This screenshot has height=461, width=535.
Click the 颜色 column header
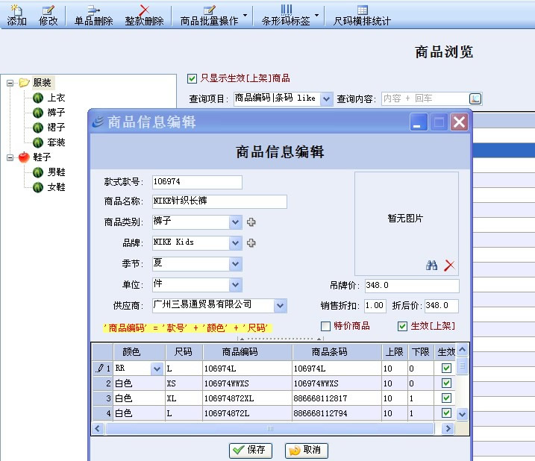tap(140, 352)
